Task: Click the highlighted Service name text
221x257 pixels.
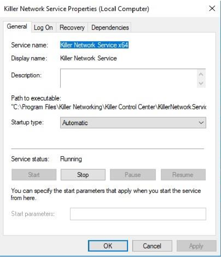Action: [x=94, y=45]
